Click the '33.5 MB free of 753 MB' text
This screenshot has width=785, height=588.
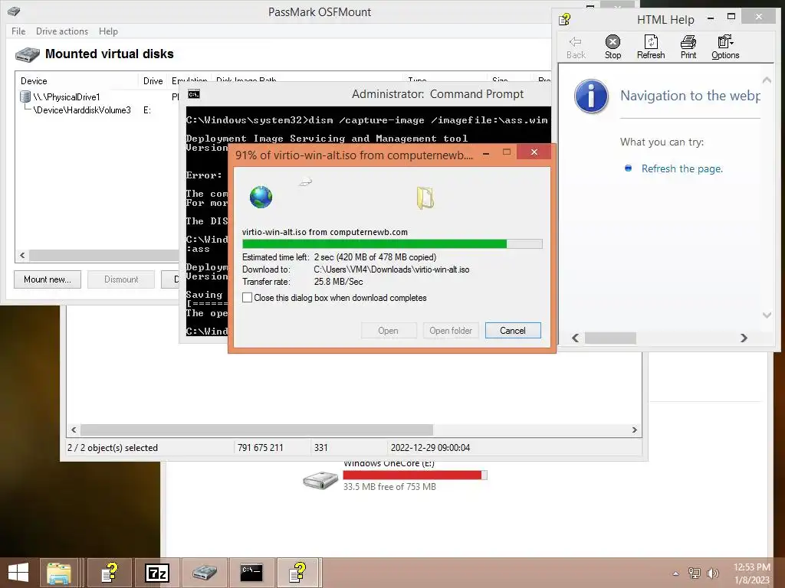click(x=389, y=486)
